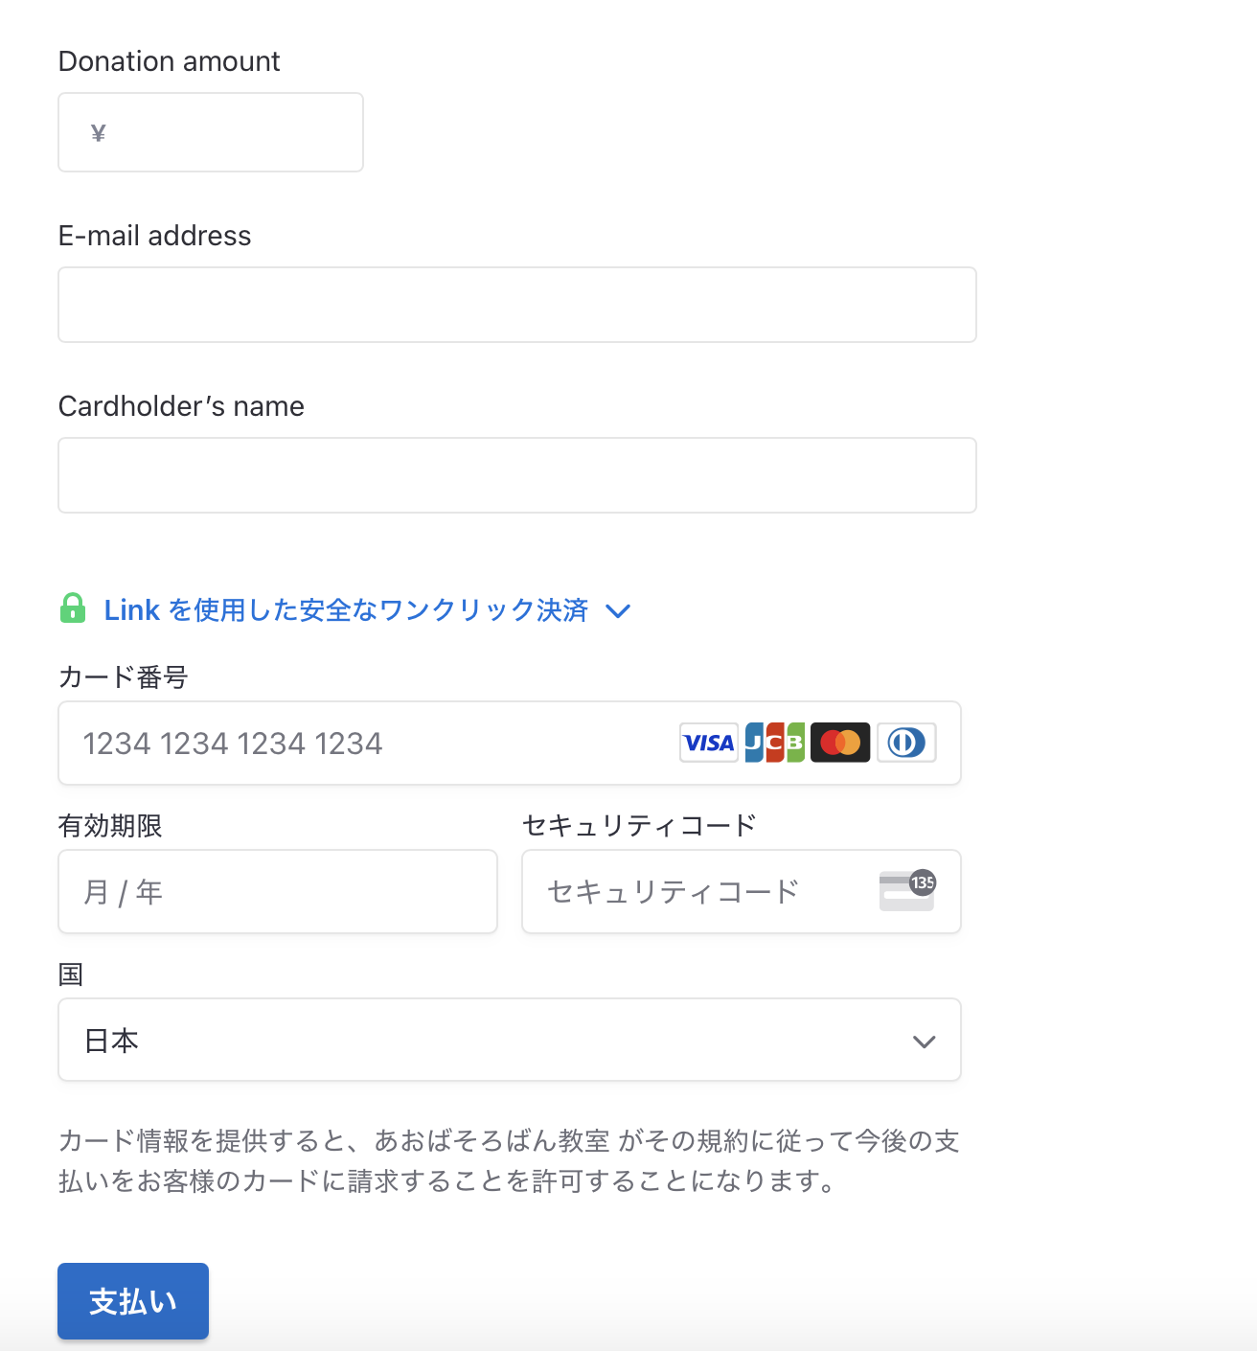Click the セキュリティコード input field
Viewport: 1257px width, 1351px height.
699,892
